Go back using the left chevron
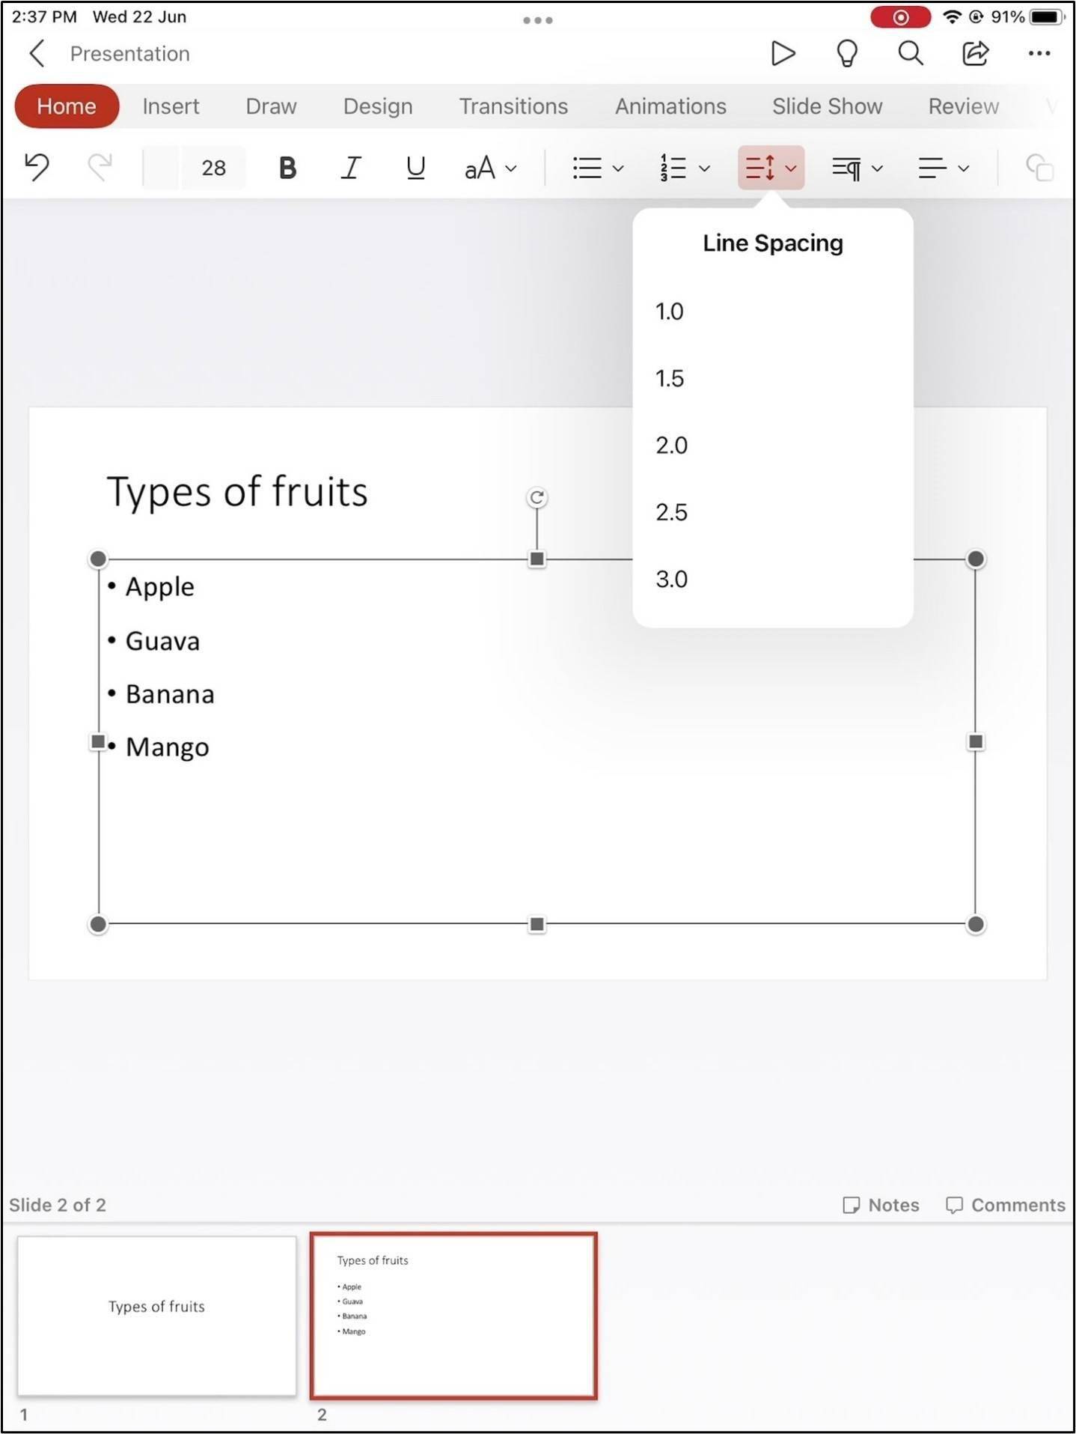The height and width of the screenshot is (1434, 1076). [37, 54]
